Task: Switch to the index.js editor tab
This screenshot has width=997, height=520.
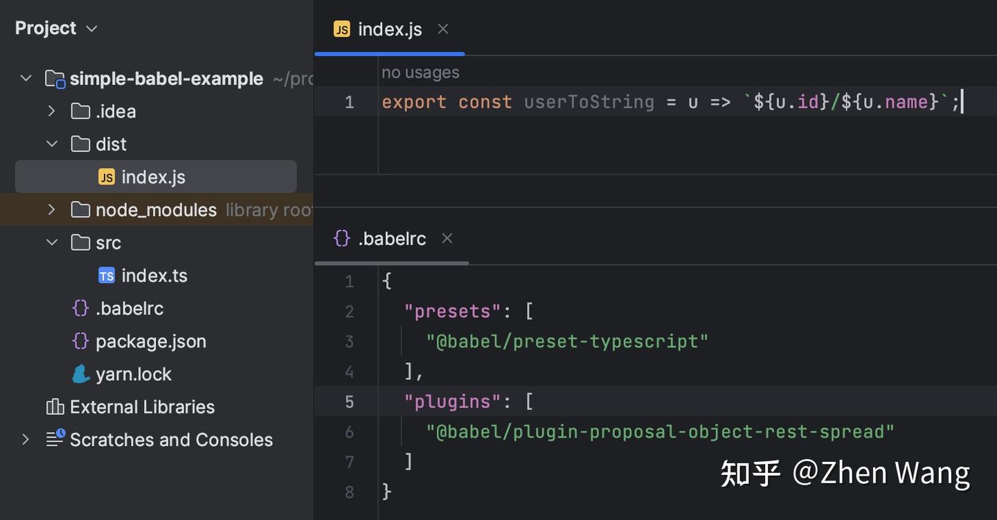Action: 389,29
